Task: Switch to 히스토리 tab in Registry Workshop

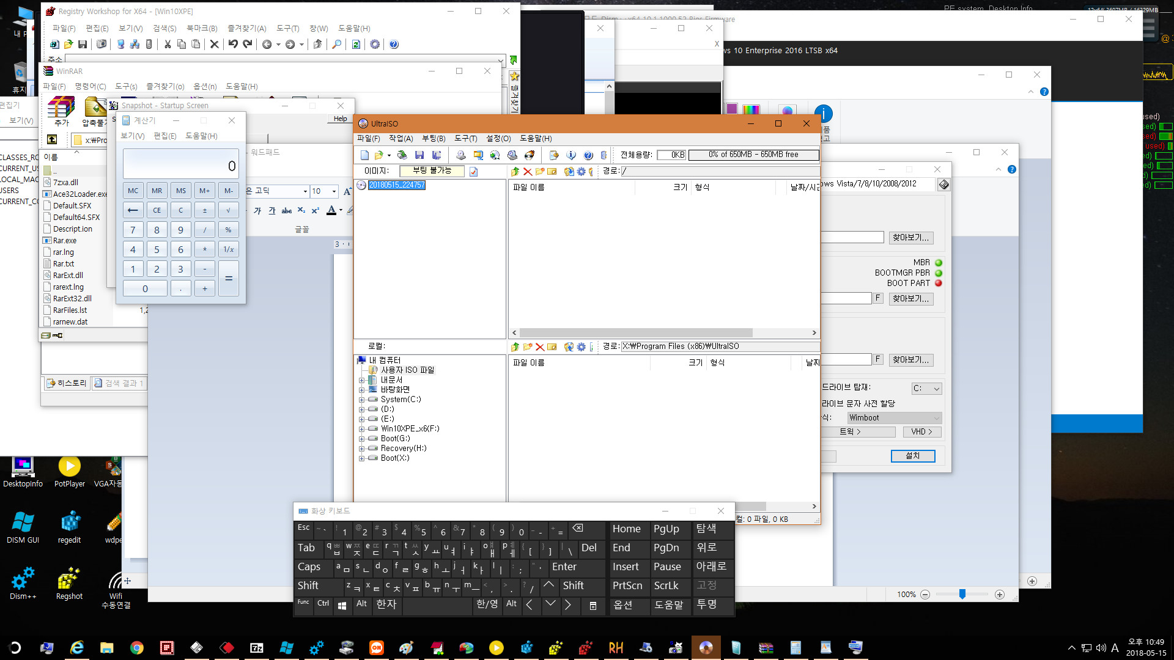Action: (x=67, y=383)
